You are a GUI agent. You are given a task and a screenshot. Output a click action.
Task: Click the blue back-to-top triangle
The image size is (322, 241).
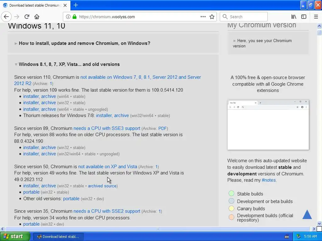pyautogui.click(x=307, y=214)
